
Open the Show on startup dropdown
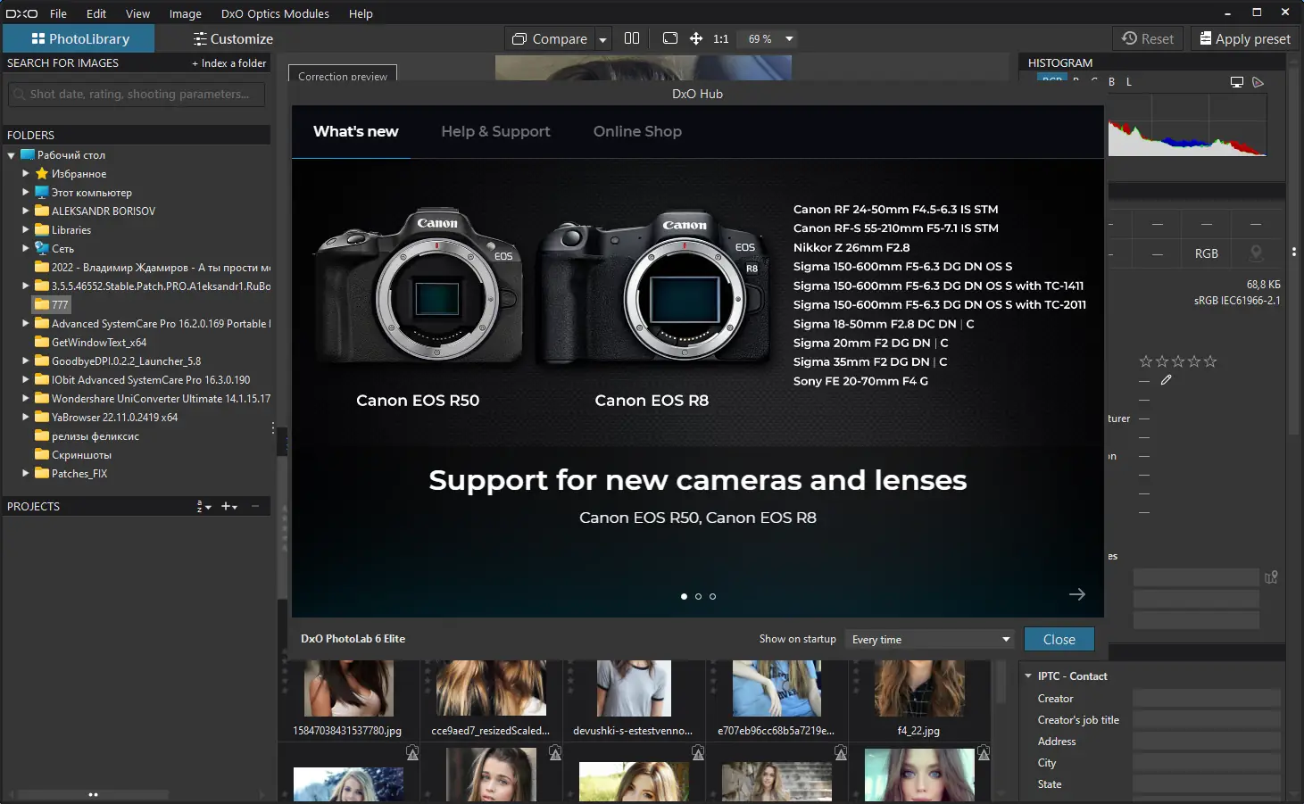coord(930,639)
